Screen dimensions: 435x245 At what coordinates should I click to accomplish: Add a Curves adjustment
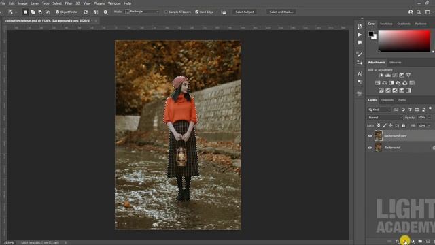click(x=395, y=76)
